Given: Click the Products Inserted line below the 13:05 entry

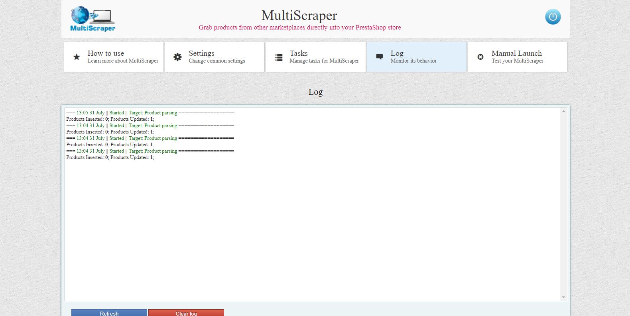Looking at the screenshot, I should click(x=110, y=119).
